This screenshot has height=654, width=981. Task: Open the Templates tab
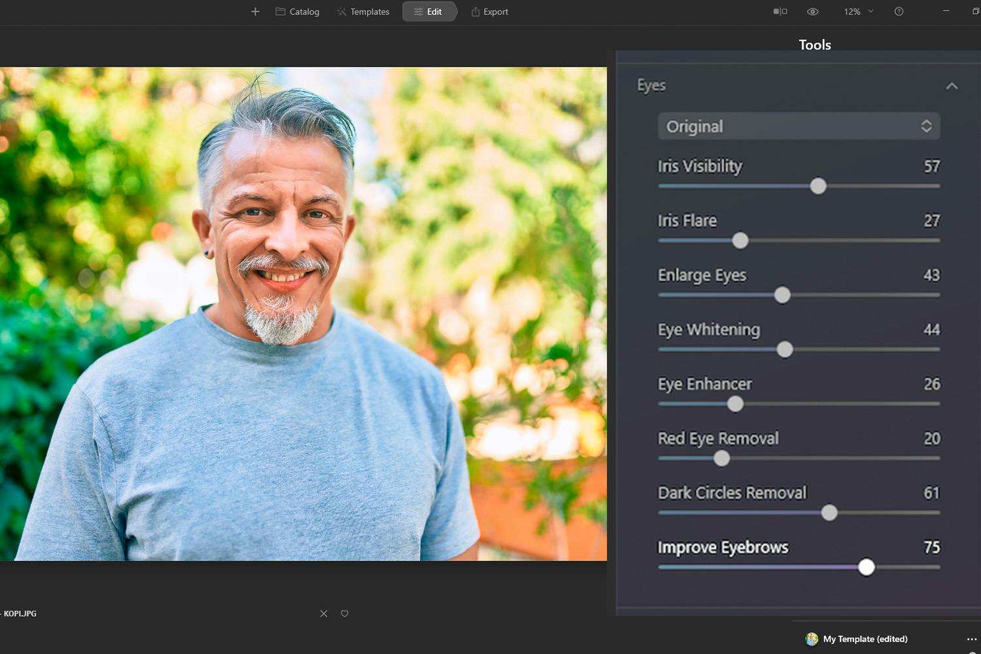363,12
